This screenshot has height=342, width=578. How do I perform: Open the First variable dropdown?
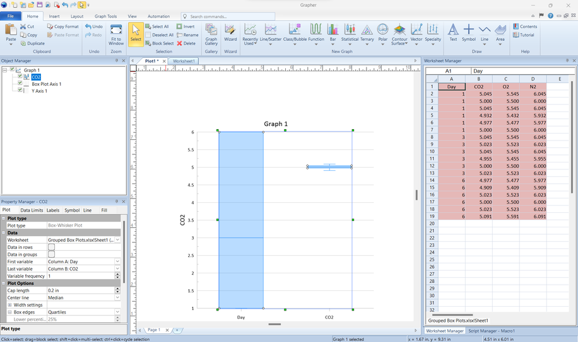(117, 261)
